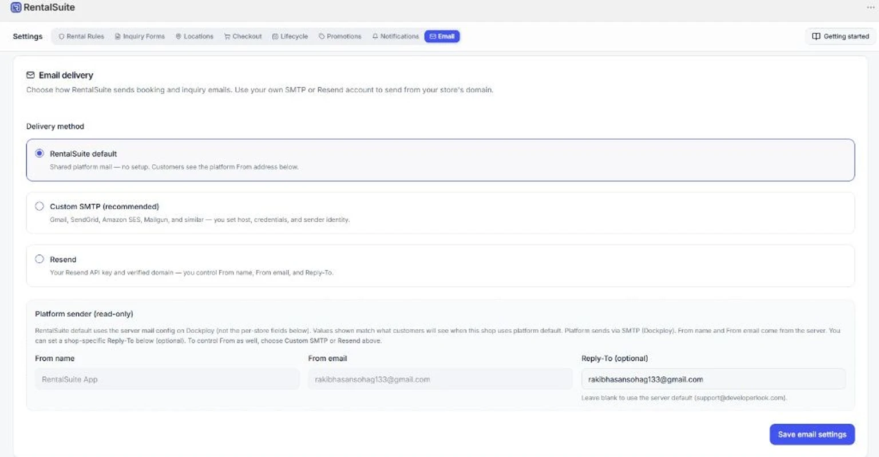This screenshot has width=879, height=457.
Task: Go to the Locations tab
Action: [x=195, y=36]
